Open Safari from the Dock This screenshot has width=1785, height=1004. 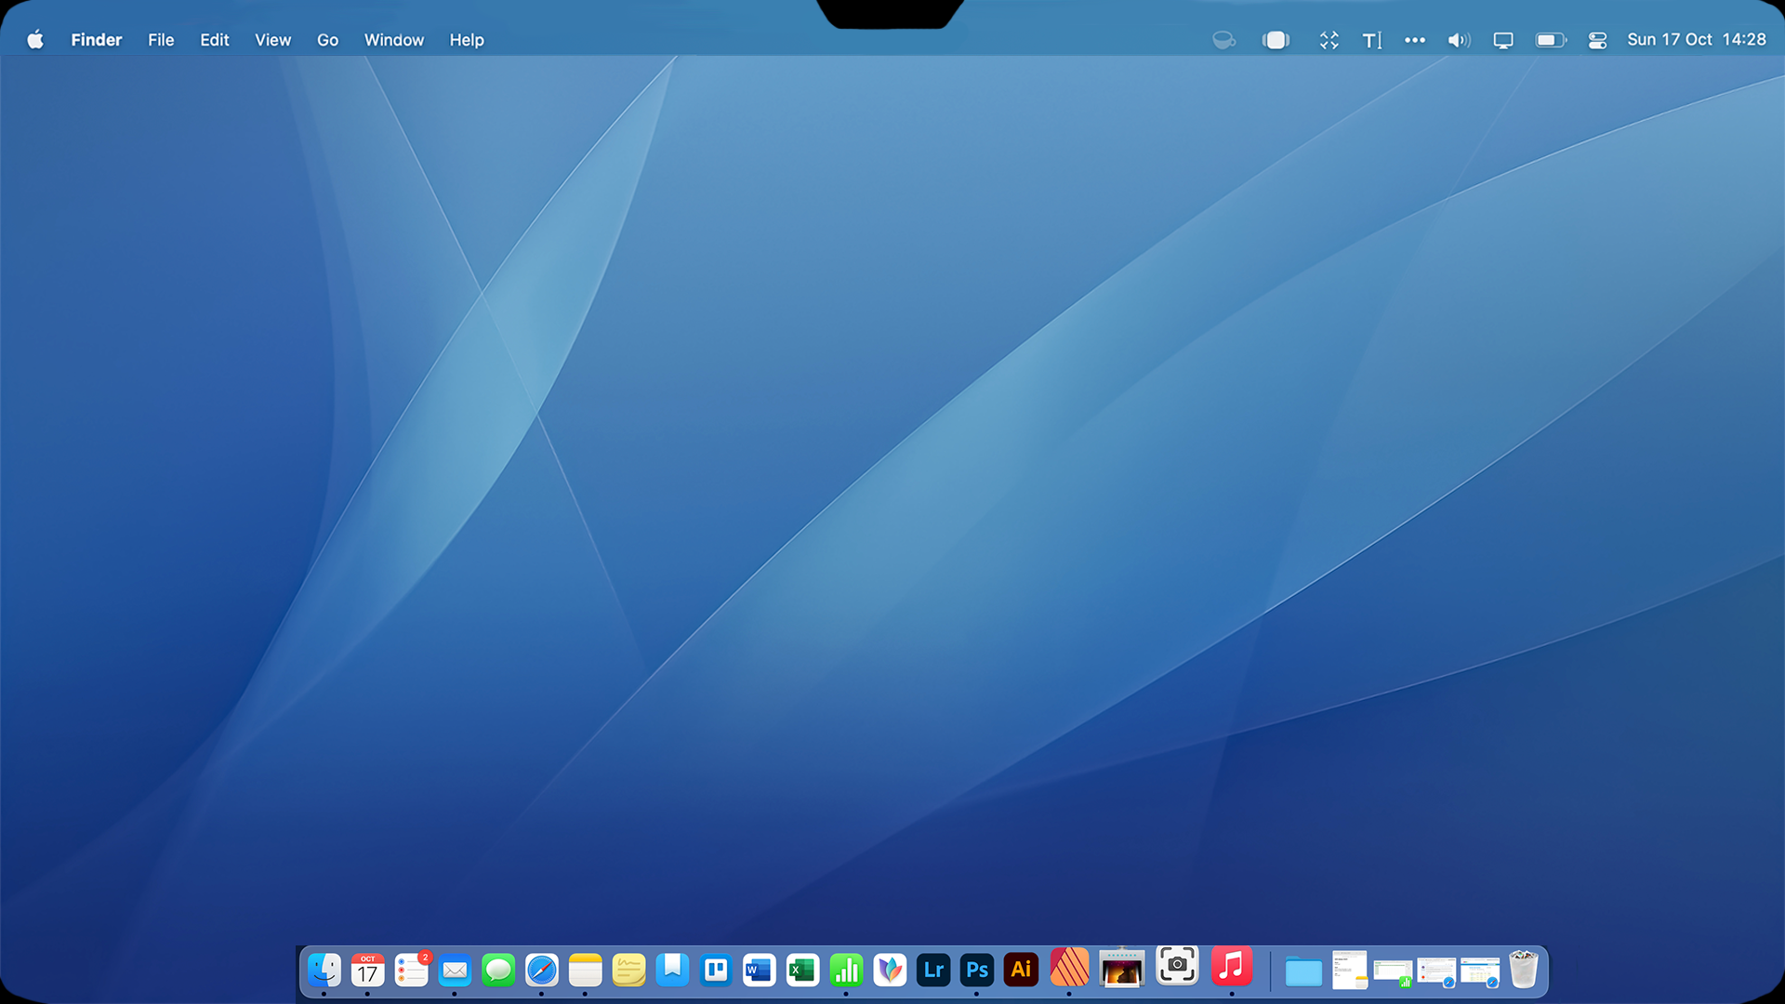(541, 970)
